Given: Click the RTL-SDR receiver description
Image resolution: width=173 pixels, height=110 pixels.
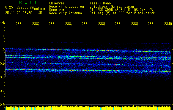Looking at the screenshot, I should (122, 10).
